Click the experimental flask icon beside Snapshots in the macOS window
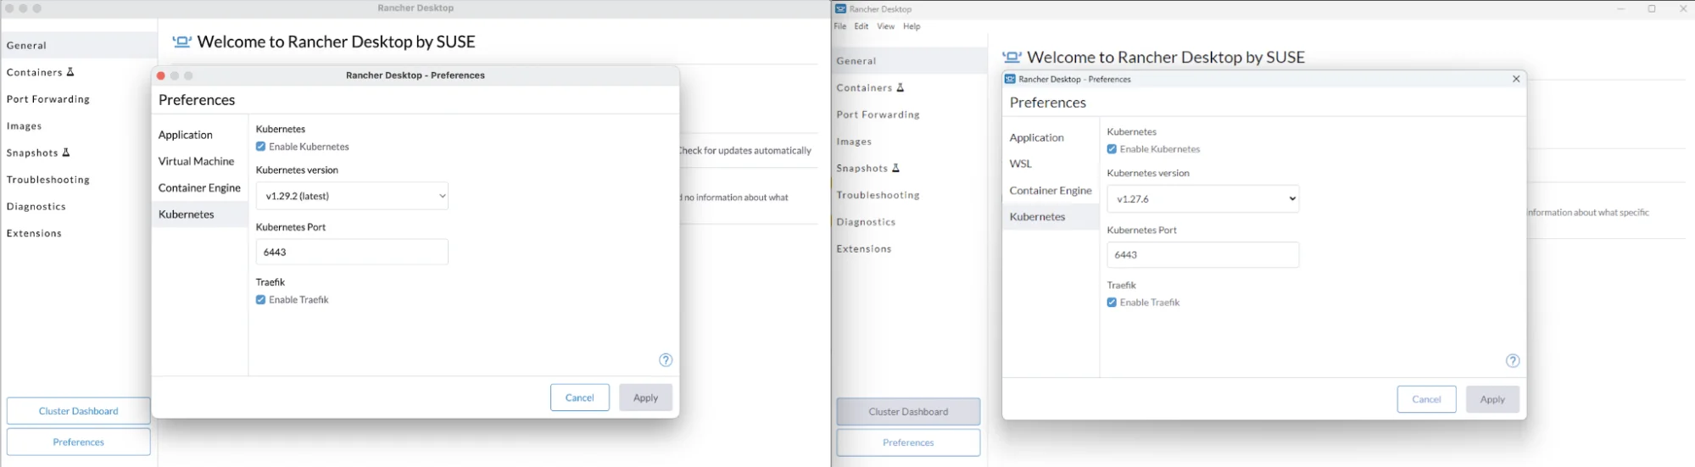Image resolution: width=1695 pixels, height=467 pixels. tap(66, 153)
